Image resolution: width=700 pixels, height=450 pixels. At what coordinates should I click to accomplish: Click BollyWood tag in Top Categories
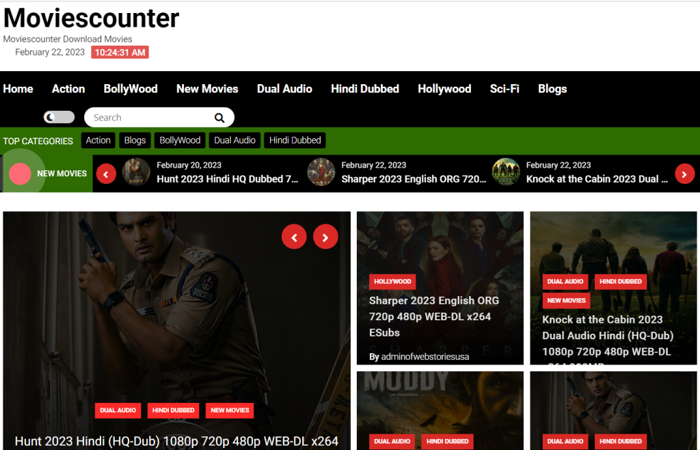click(180, 140)
